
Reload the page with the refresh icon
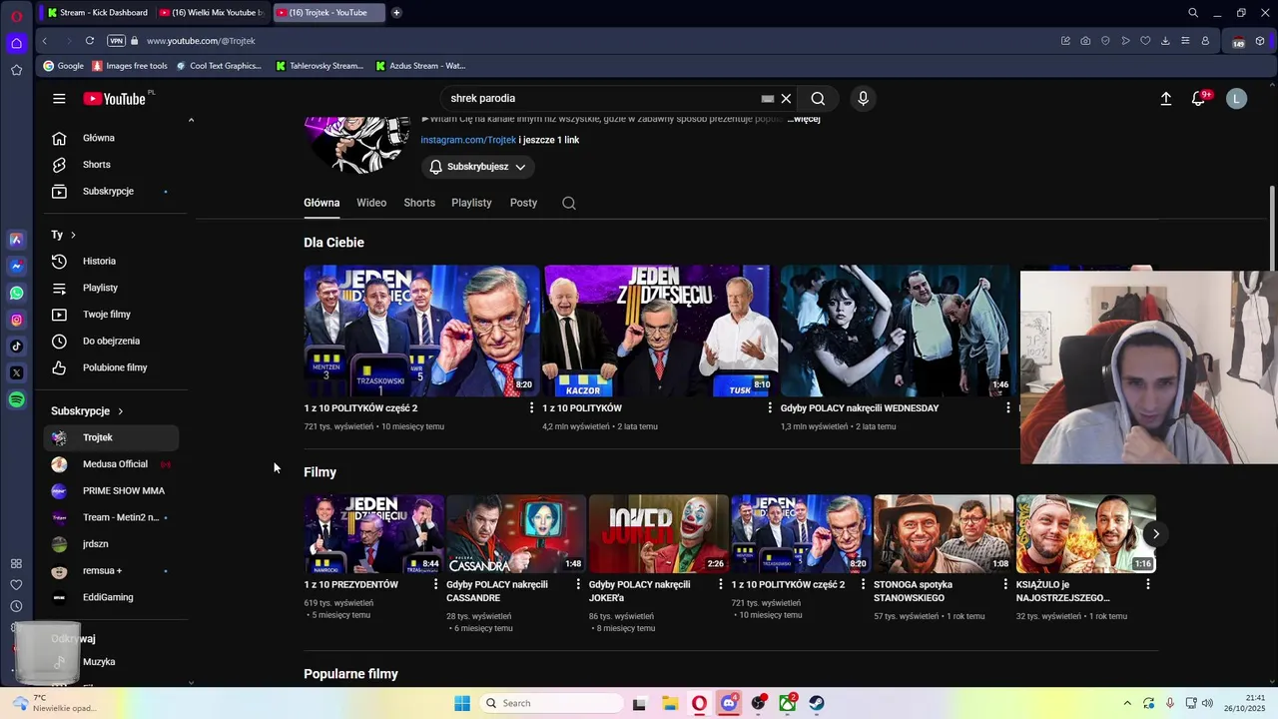(x=90, y=41)
